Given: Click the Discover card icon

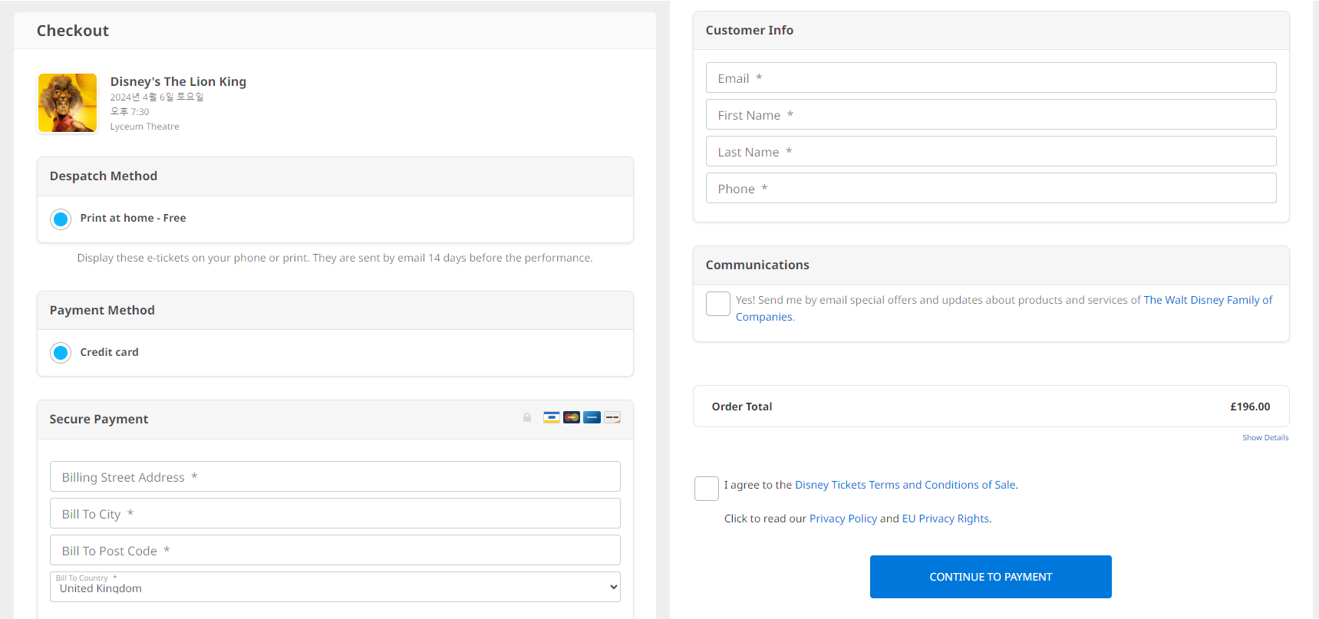Looking at the screenshot, I should click(612, 417).
